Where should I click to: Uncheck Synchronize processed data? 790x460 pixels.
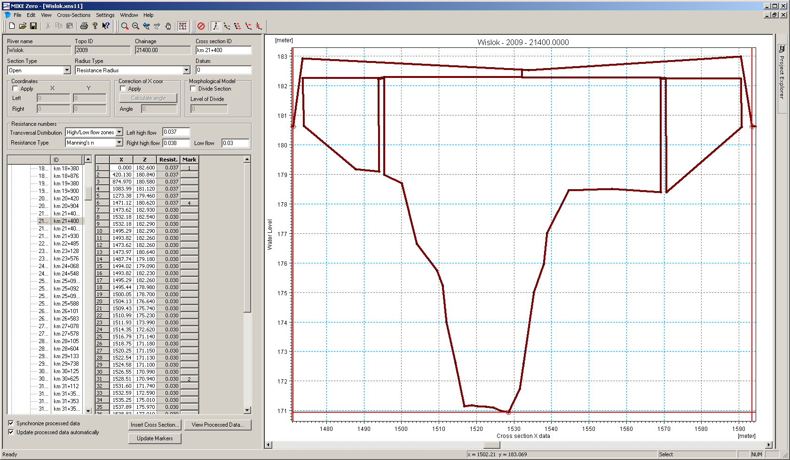(x=11, y=423)
